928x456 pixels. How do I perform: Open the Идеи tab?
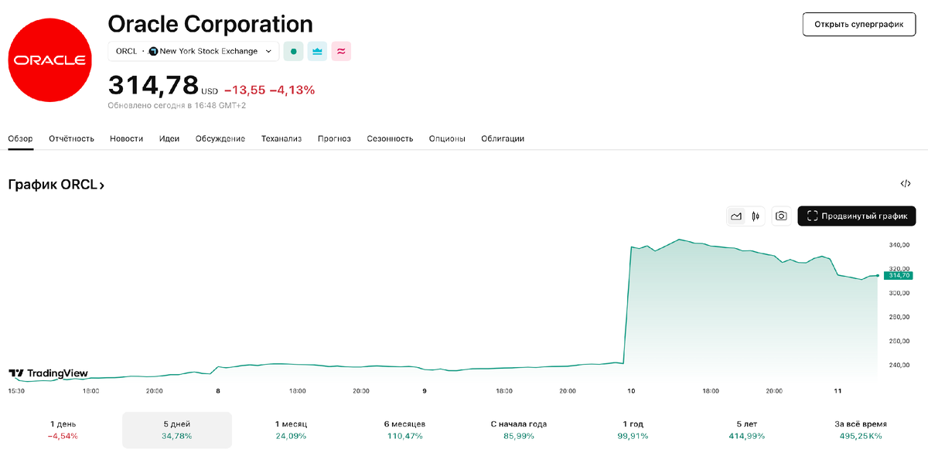click(x=169, y=138)
